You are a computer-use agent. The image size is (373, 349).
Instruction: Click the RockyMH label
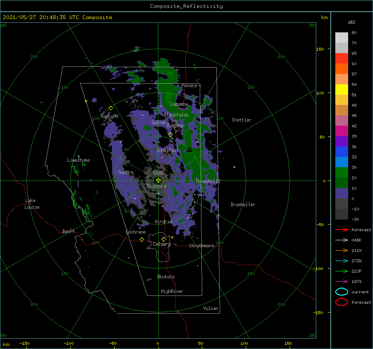(109, 116)
